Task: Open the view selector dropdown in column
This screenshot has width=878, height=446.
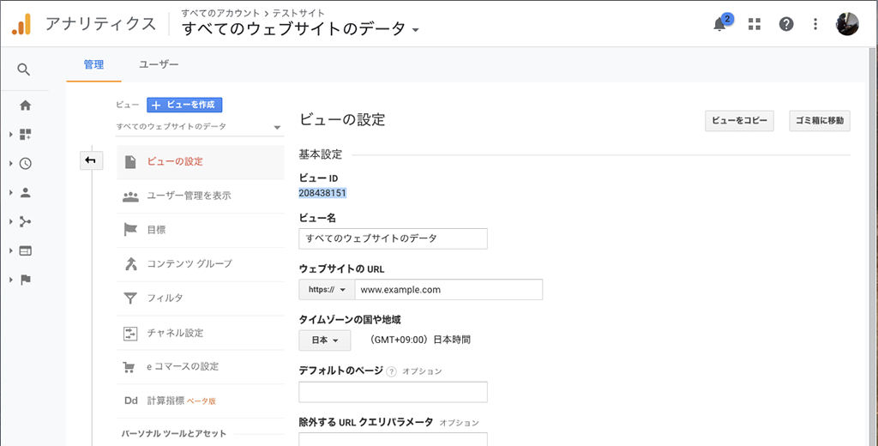Action: tap(199, 127)
